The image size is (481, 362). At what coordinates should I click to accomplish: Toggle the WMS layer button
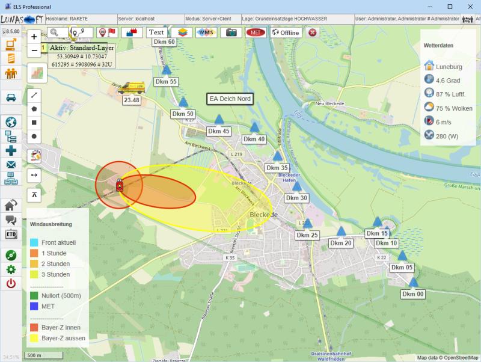click(206, 32)
